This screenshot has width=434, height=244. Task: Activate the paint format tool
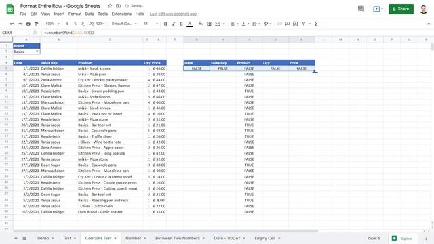point(36,24)
